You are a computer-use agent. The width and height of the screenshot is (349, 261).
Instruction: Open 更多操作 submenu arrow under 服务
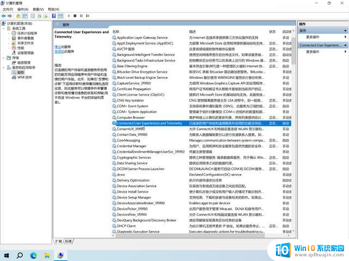[x=345, y=37]
